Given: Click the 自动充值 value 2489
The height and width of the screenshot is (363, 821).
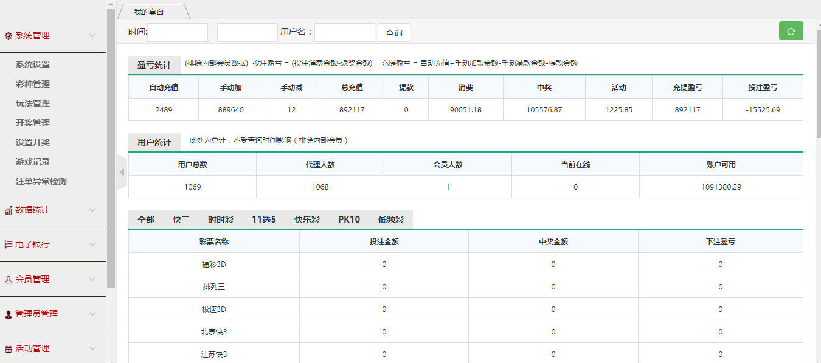Looking at the screenshot, I should [164, 110].
